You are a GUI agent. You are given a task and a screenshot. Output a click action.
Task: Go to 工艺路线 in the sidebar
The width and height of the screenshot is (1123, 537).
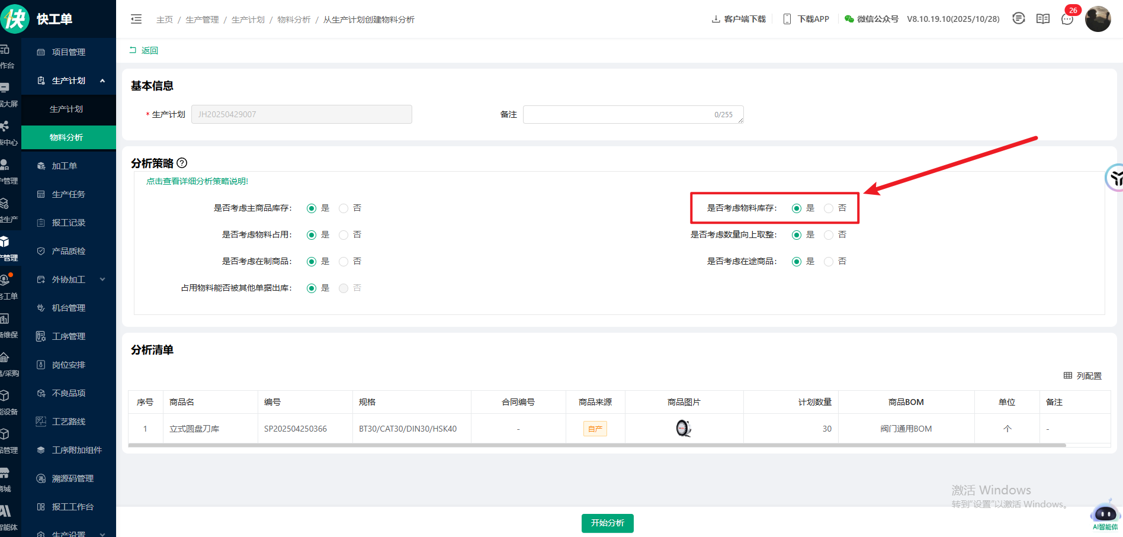point(68,422)
